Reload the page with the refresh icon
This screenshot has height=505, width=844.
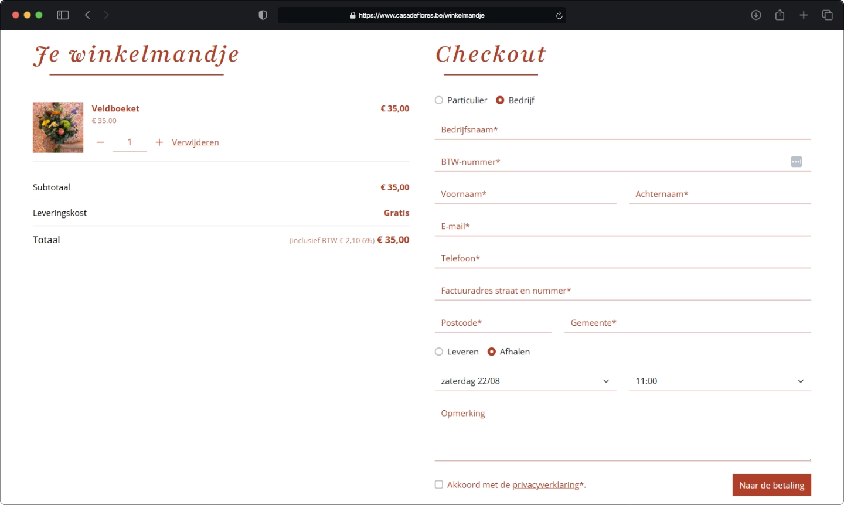559,16
